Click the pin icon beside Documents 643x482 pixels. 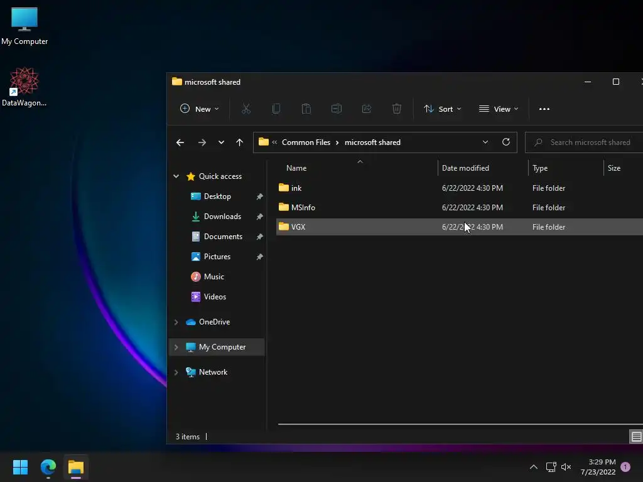coord(259,237)
